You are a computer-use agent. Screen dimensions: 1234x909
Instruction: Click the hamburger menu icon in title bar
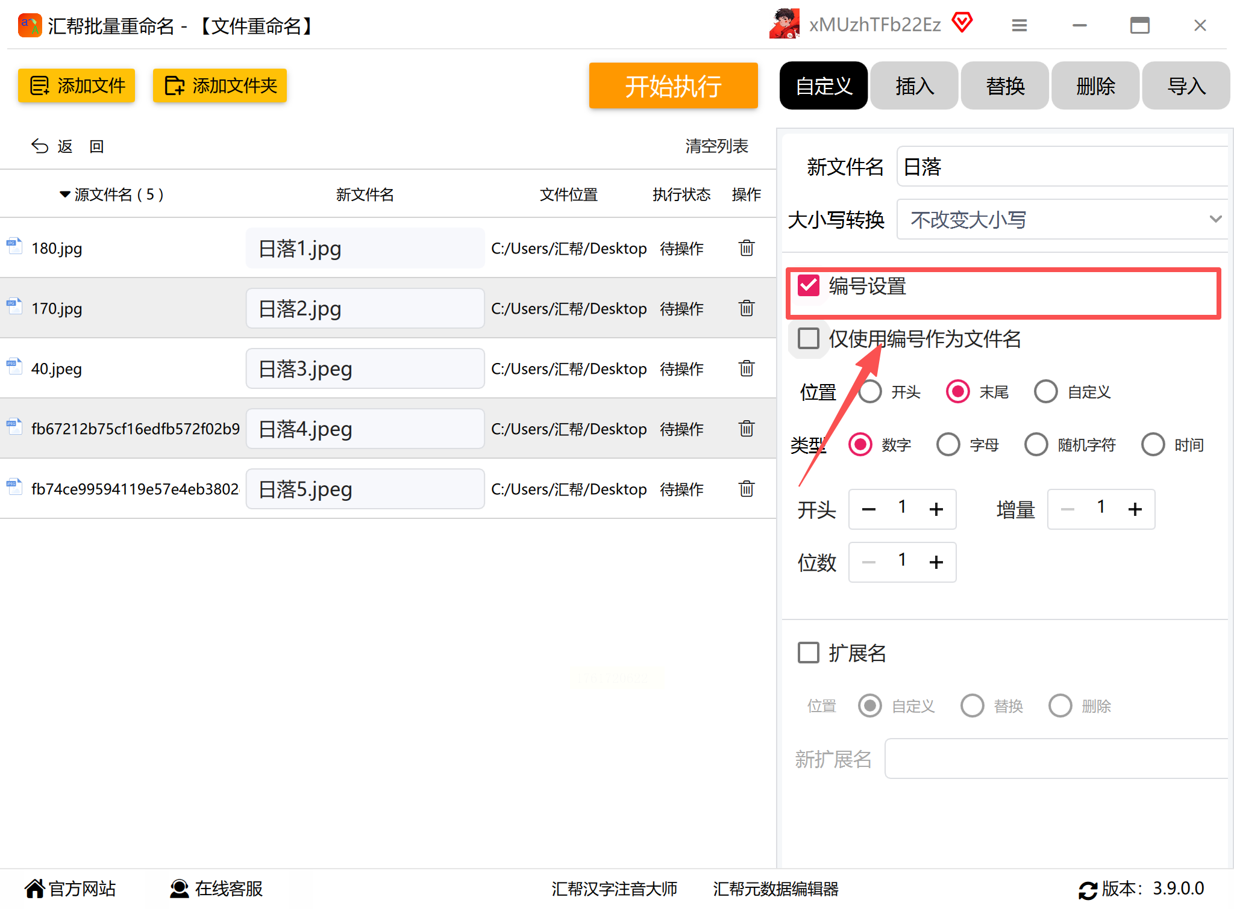1019,25
